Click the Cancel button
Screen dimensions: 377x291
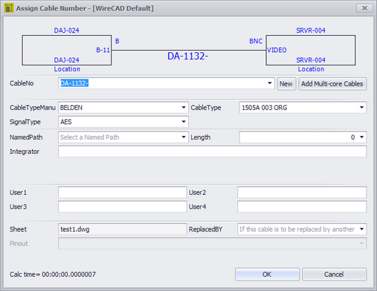334,275
